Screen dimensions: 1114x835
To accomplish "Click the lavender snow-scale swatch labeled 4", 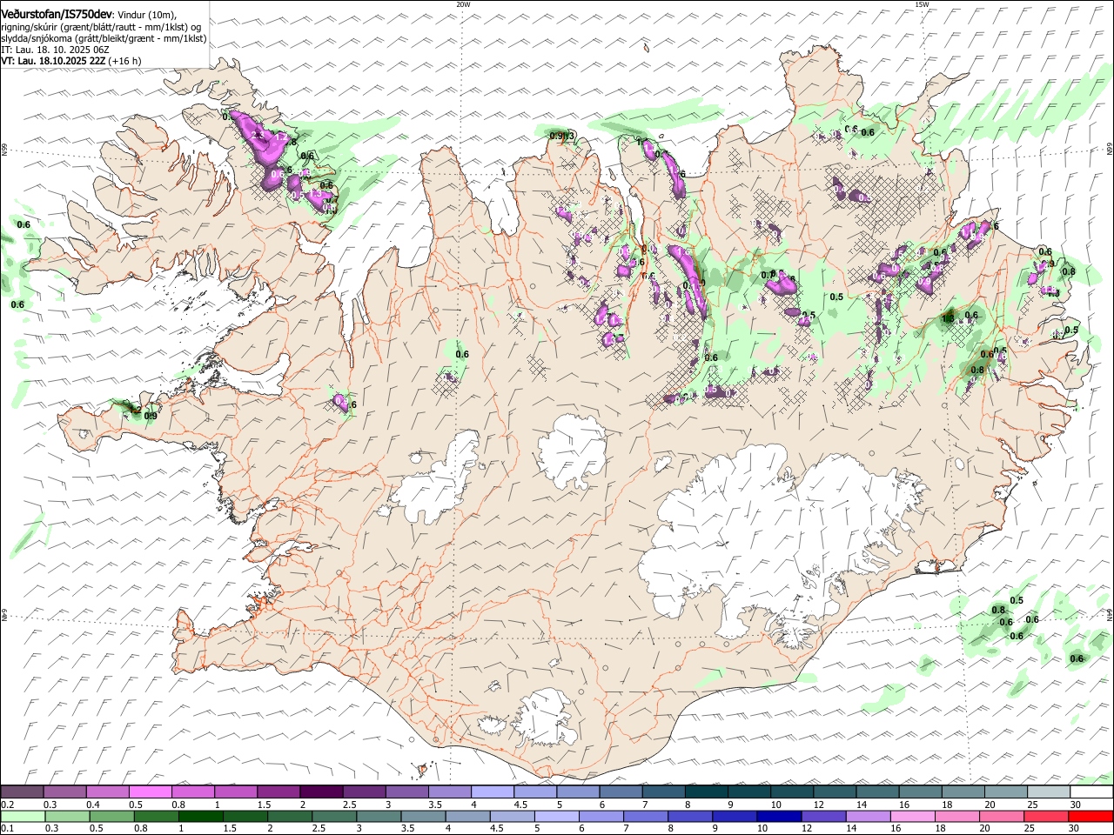I will 493,792.
